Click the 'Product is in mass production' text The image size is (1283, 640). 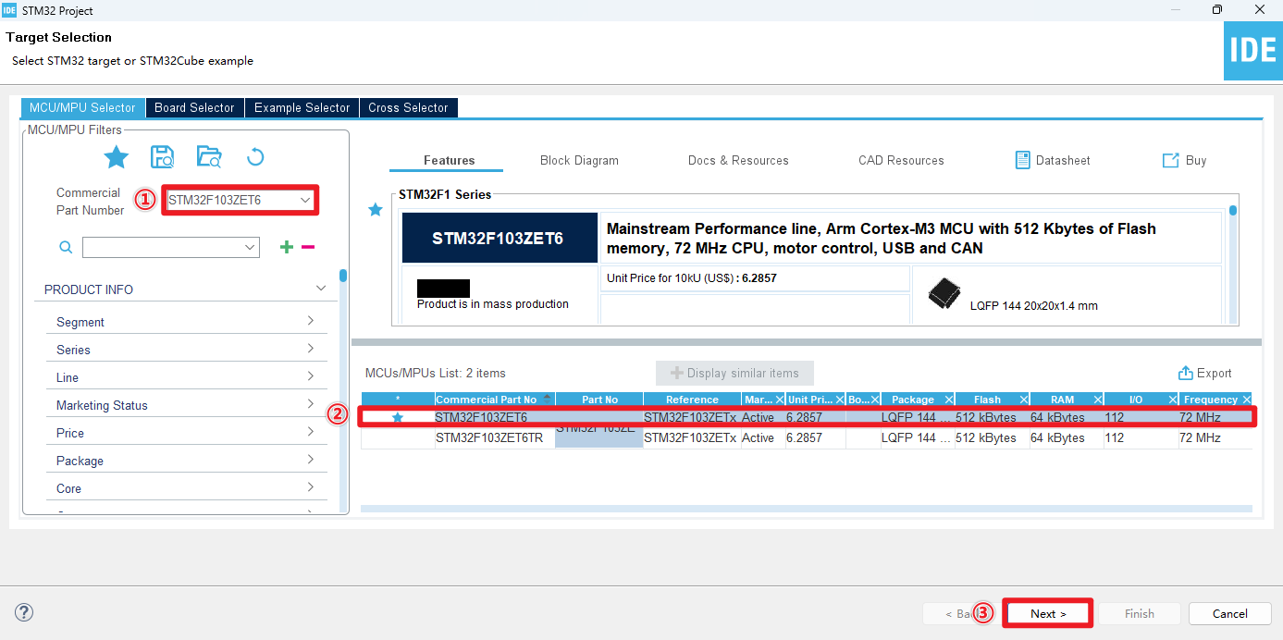pos(493,303)
